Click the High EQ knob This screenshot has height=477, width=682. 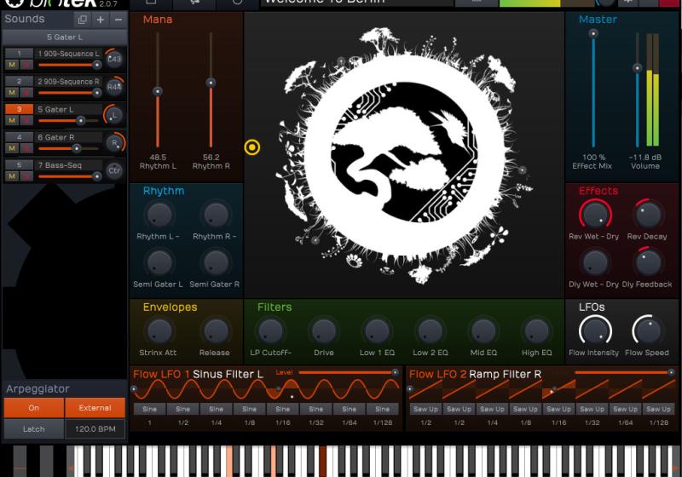(536, 331)
